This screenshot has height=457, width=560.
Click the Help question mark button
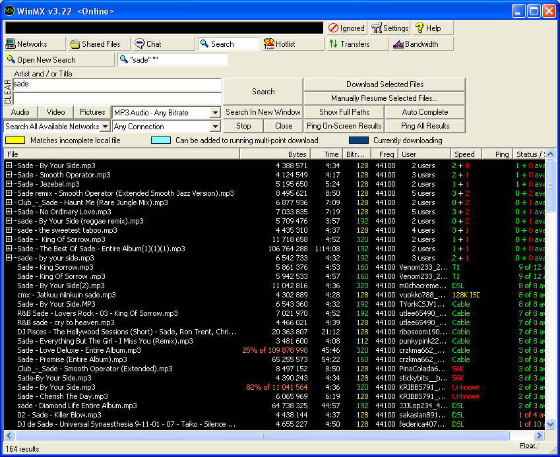tap(432, 28)
